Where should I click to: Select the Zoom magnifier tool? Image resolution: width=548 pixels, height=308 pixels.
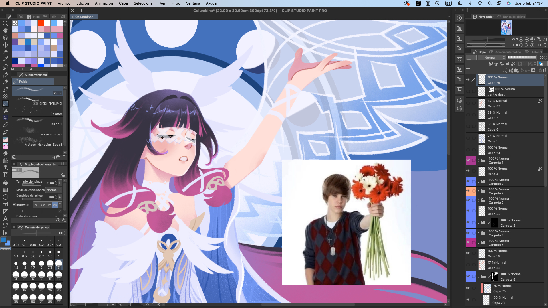coord(5,23)
